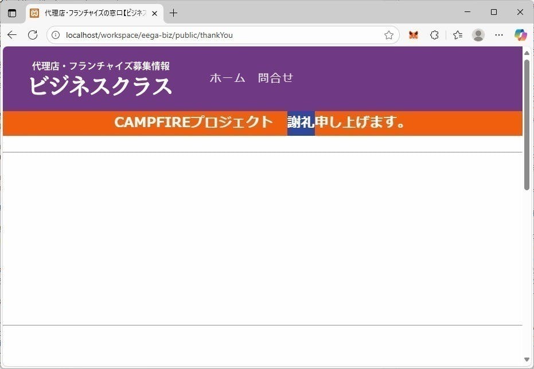Image resolution: width=534 pixels, height=369 pixels.
Task: Click the address bar URL field
Action: [x=218, y=35]
